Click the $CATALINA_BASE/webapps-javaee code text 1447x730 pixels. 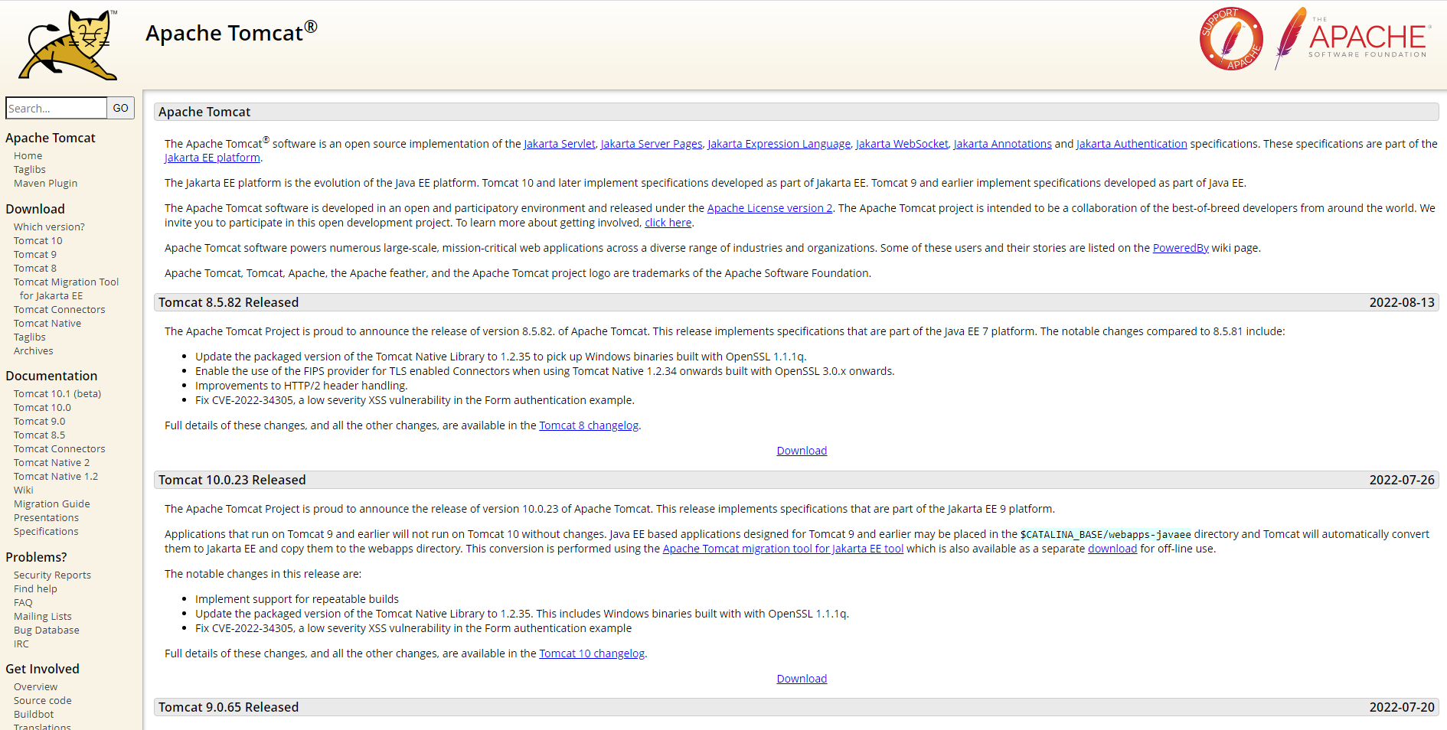[1106, 534]
